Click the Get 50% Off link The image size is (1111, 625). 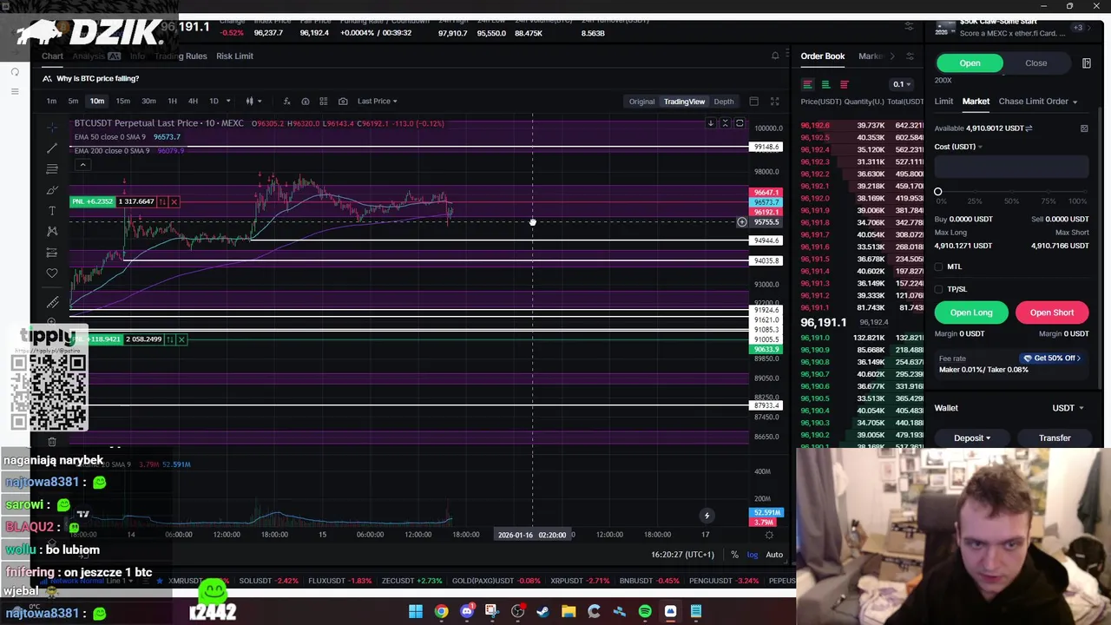[x=1052, y=359]
